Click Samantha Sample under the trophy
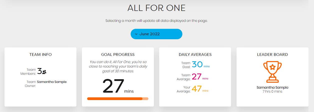 (x=273, y=87)
